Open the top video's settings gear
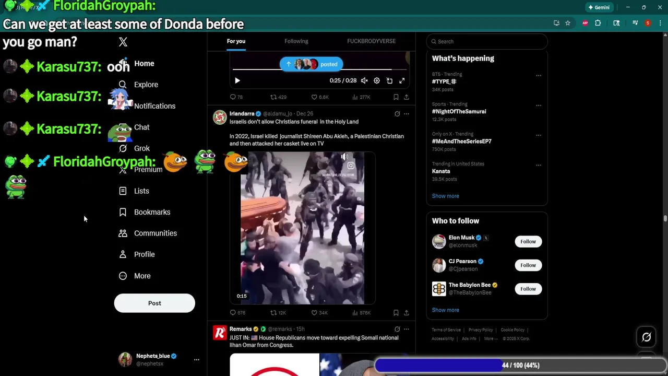Image resolution: width=668 pixels, height=376 pixels. pyautogui.click(x=377, y=80)
